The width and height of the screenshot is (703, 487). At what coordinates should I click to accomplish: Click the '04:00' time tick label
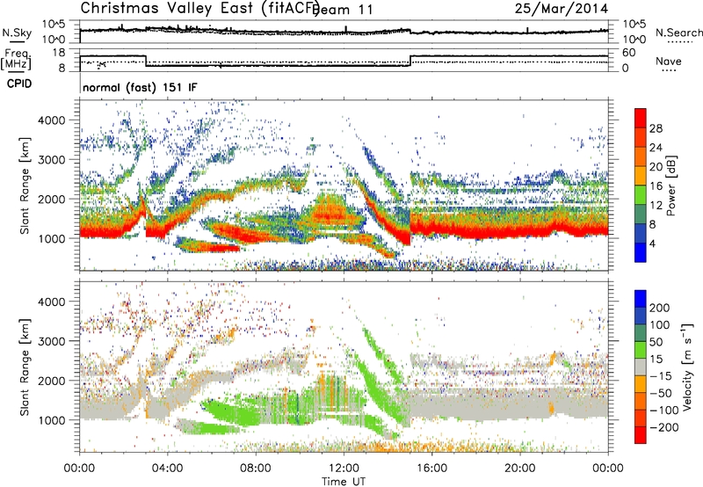[168, 469]
